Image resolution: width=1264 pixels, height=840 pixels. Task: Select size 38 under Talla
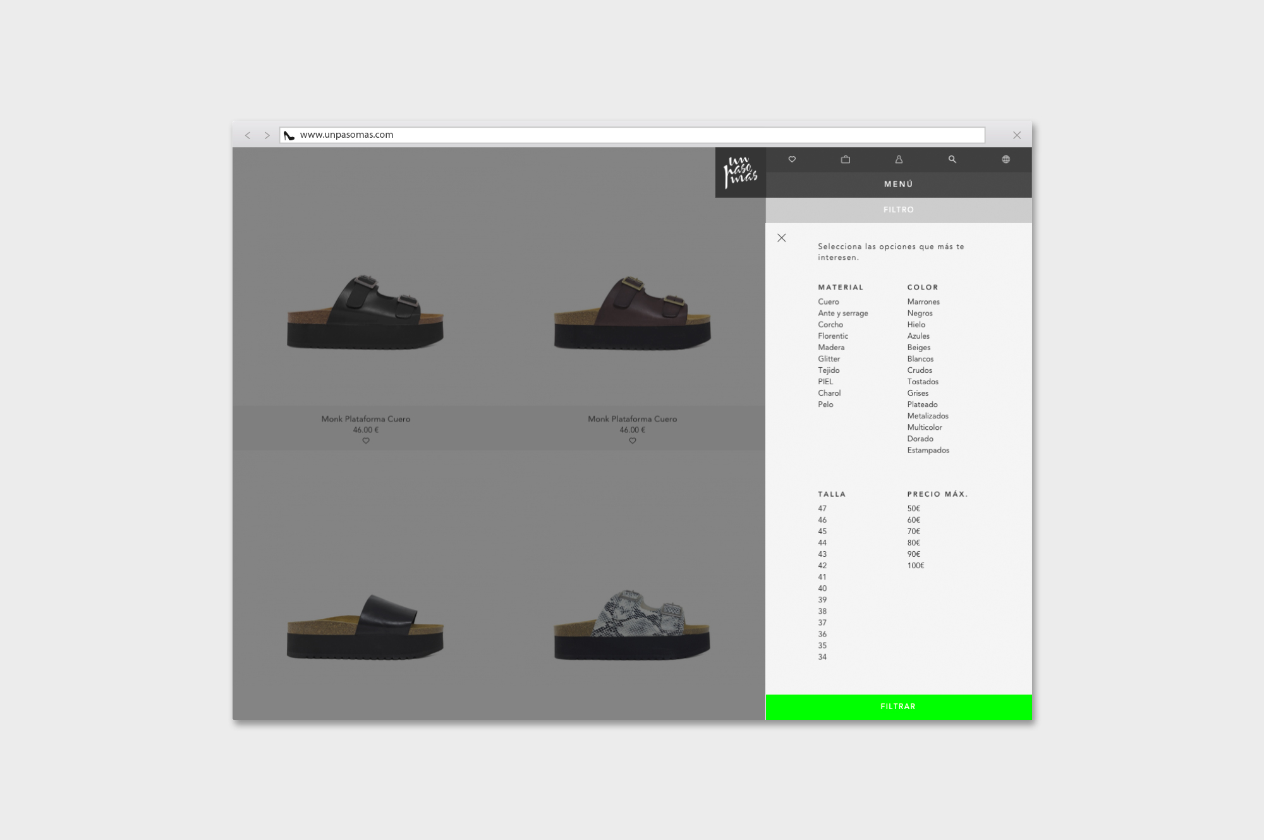(822, 611)
